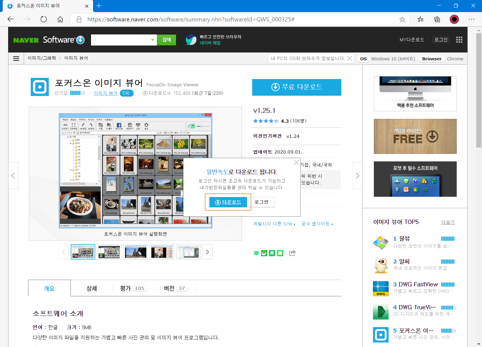Click 로그인 in the top header
This screenshot has width=482, height=347.
click(x=441, y=40)
